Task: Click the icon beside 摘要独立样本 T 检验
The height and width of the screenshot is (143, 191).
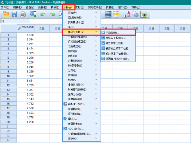Action: coord(103,48)
